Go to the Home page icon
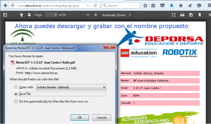 click(181, 6)
